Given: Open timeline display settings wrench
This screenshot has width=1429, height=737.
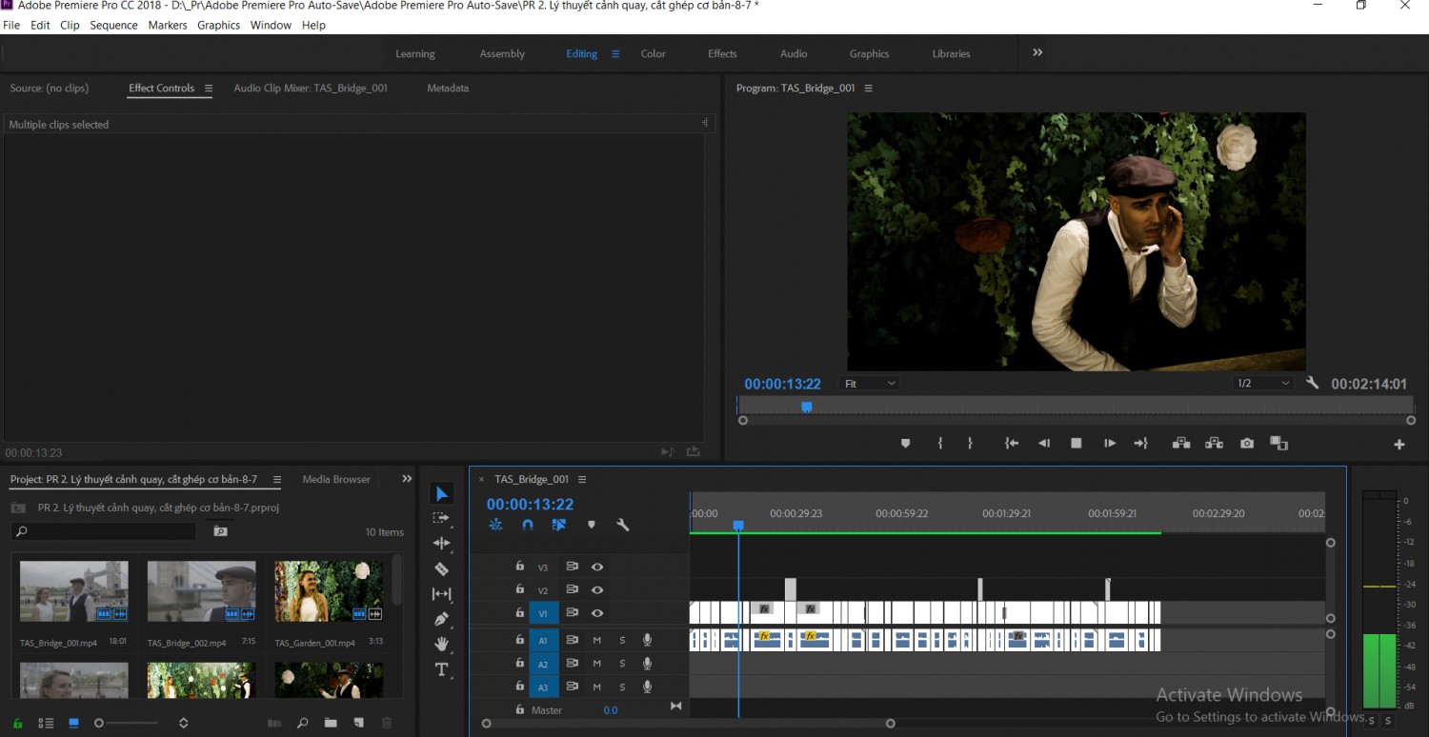Looking at the screenshot, I should click(x=622, y=525).
